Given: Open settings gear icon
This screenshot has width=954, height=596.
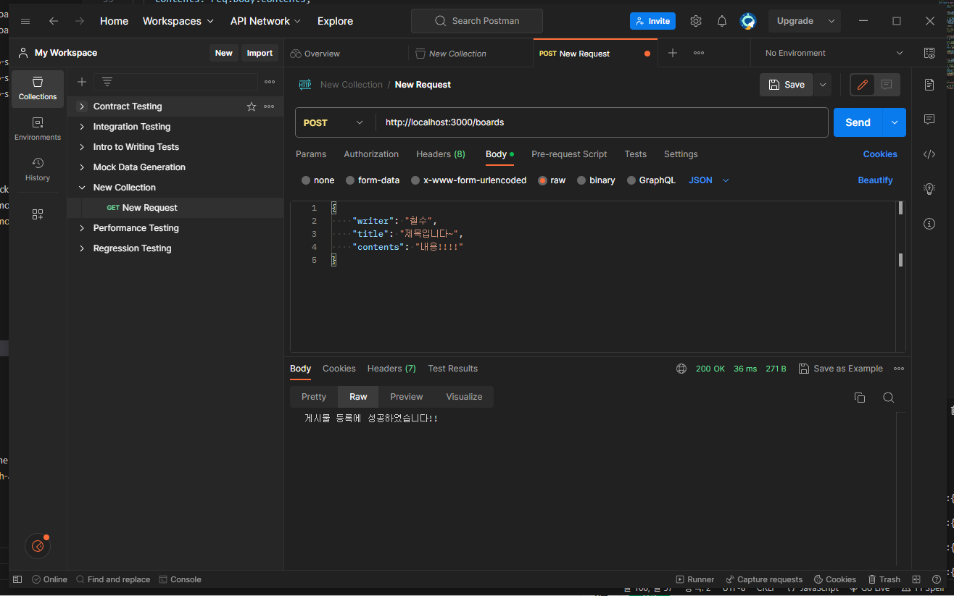Looking at the screenshot, I should (696, 21).
